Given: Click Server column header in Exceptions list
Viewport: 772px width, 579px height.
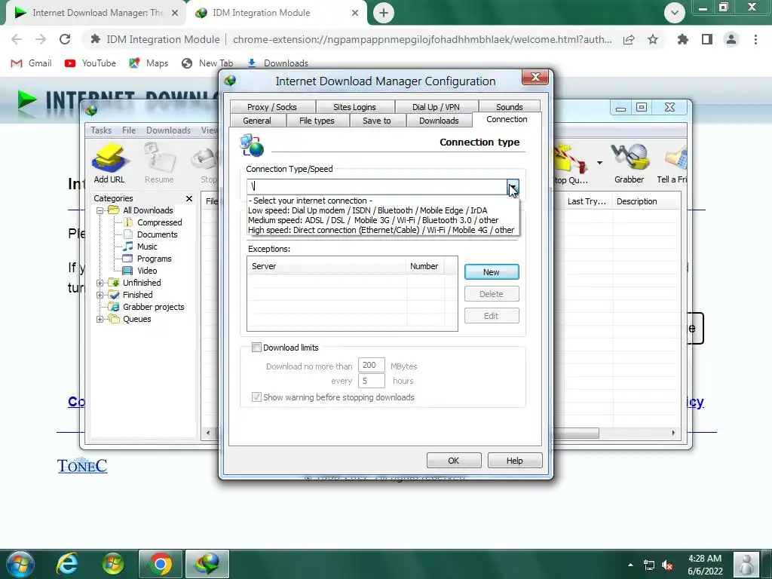Looking at the screenshot, I should coord(327,266).
